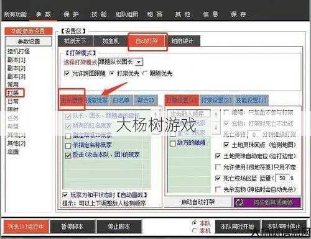
Task: Open the 技能 top menu tab
Action: pos(99,14)
